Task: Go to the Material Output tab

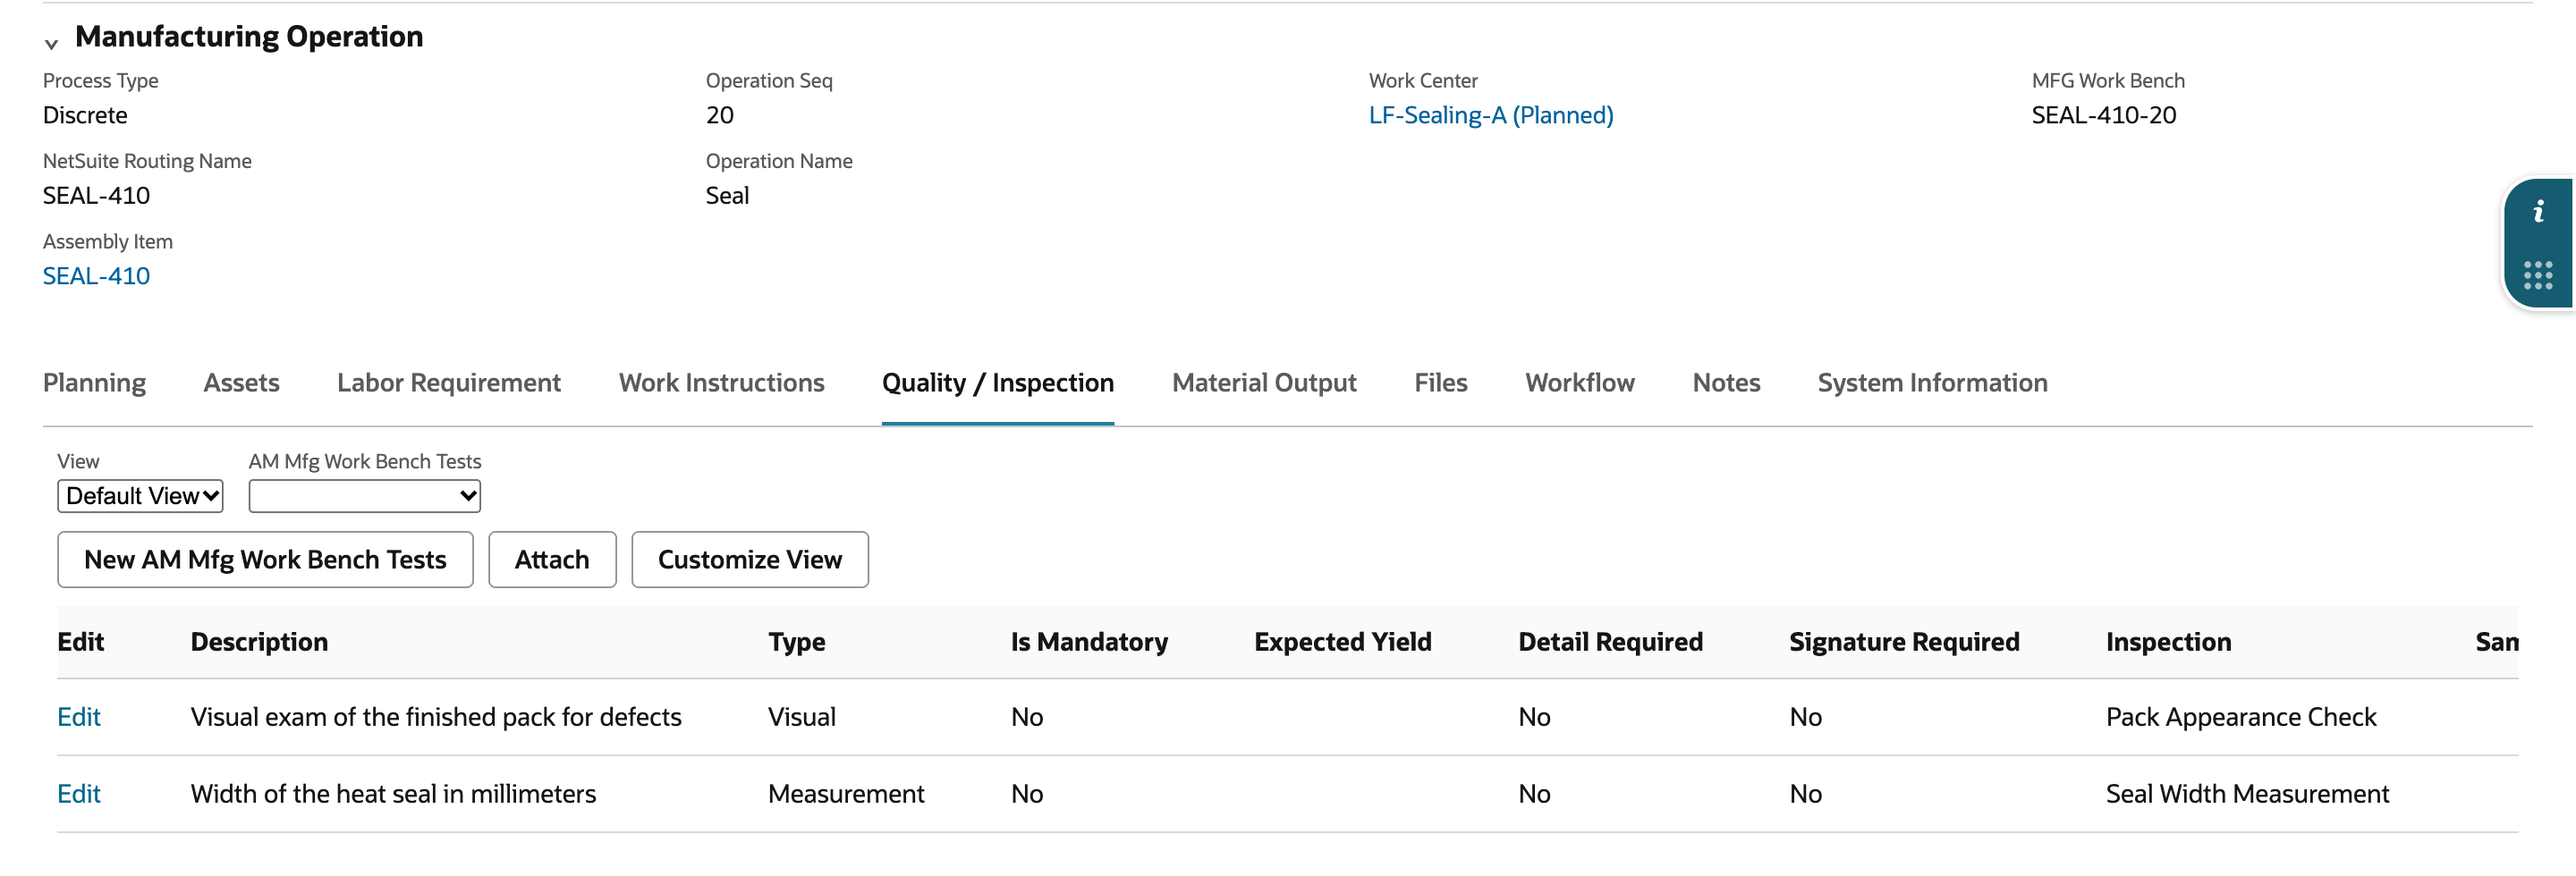Action: tap(1264, 383)
